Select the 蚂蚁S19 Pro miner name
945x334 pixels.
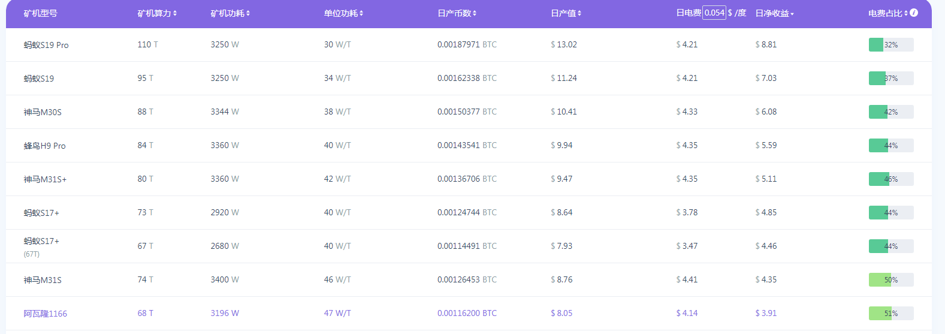tap(46, 45)
